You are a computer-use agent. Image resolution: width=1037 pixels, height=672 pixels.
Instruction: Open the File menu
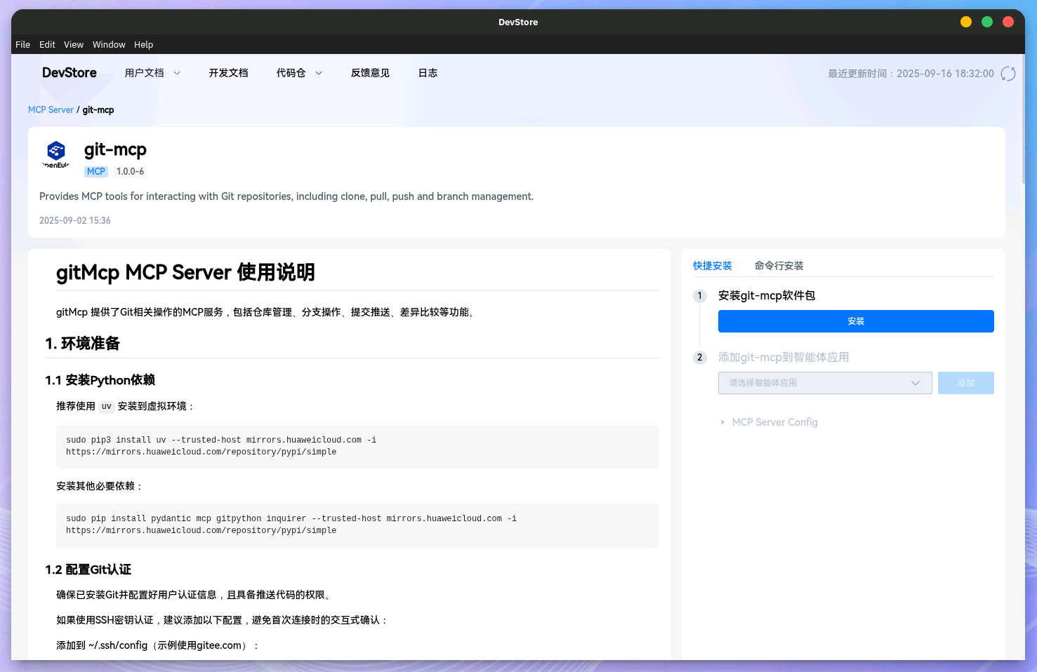click(22, 44)
